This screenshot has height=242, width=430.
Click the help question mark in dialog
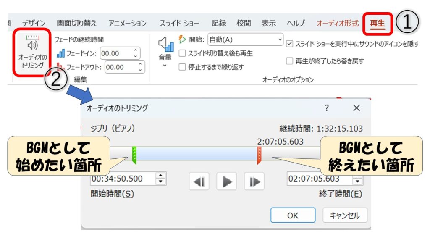point(327,108)
